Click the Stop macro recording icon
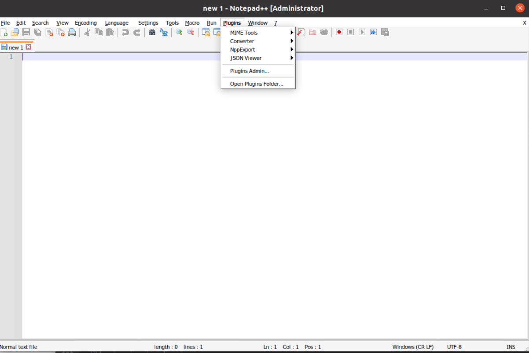This screenshot has width=529, height=353. [350, 32]
